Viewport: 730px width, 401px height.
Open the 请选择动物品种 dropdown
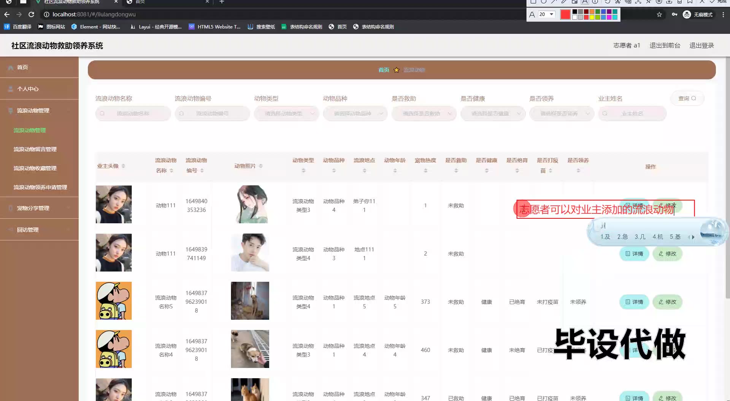pos(355,114)
